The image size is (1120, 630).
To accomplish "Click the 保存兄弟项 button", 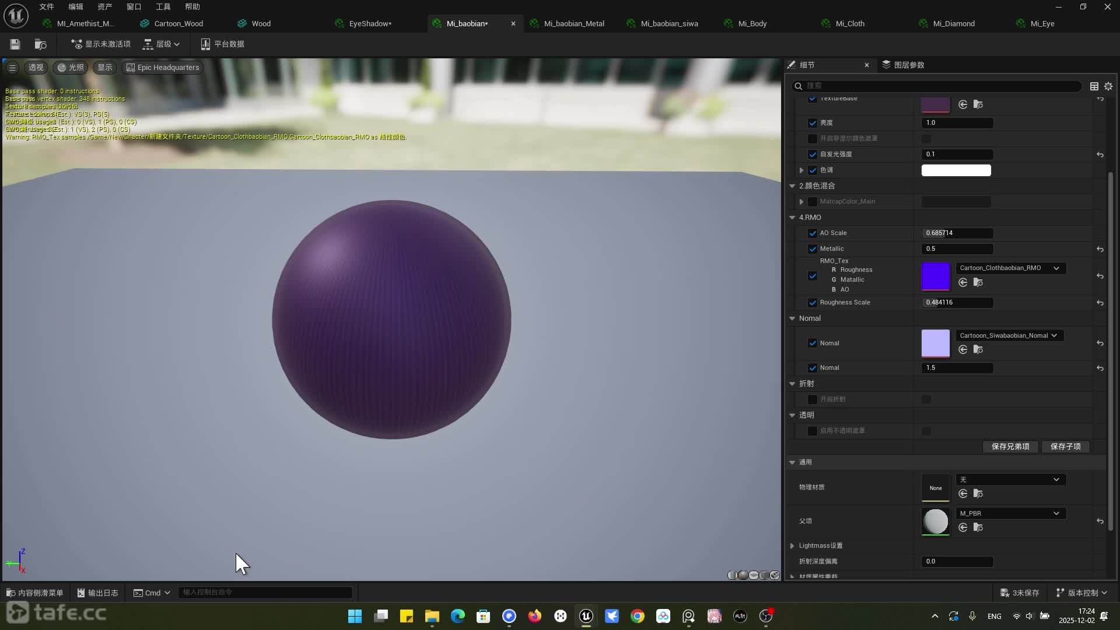I will 1010,446.
